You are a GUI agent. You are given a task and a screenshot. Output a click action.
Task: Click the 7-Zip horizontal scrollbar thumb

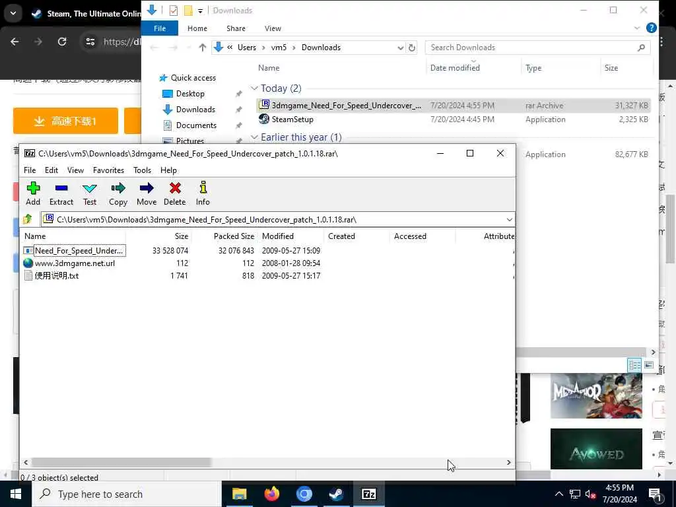(x=121, y=462)
